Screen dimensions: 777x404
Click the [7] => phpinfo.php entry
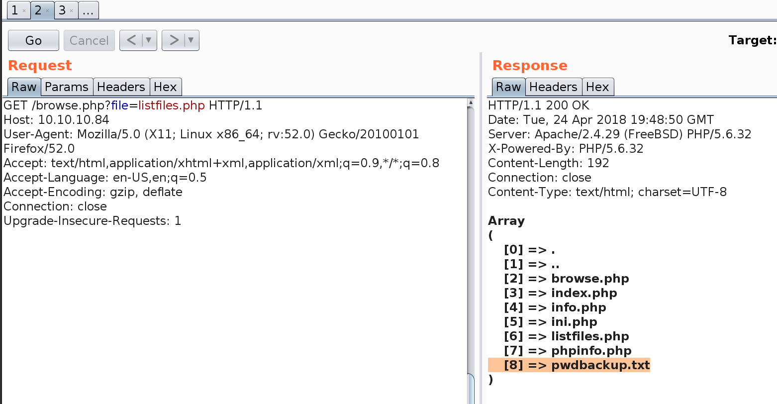(x=568, y=351)
